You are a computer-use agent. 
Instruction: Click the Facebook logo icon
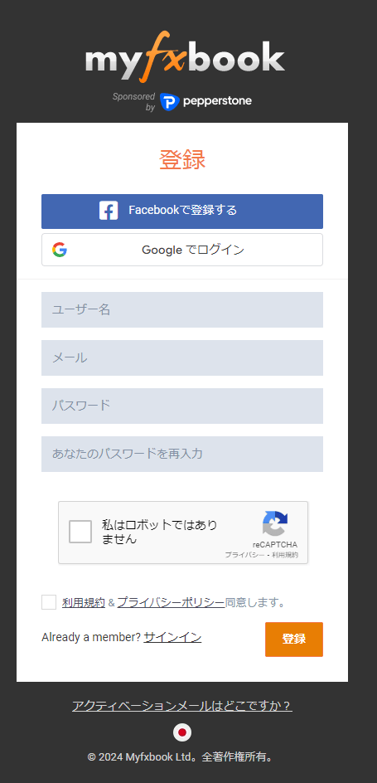(x=109, y=211)
